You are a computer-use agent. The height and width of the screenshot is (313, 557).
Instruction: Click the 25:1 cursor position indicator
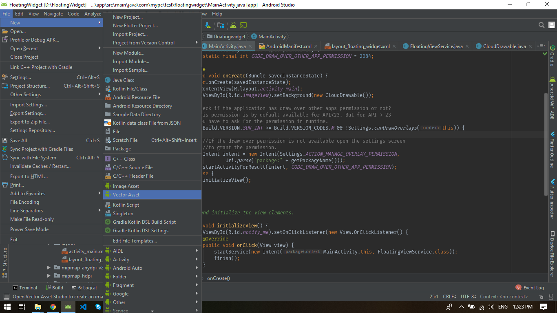(x=434, y=297)
